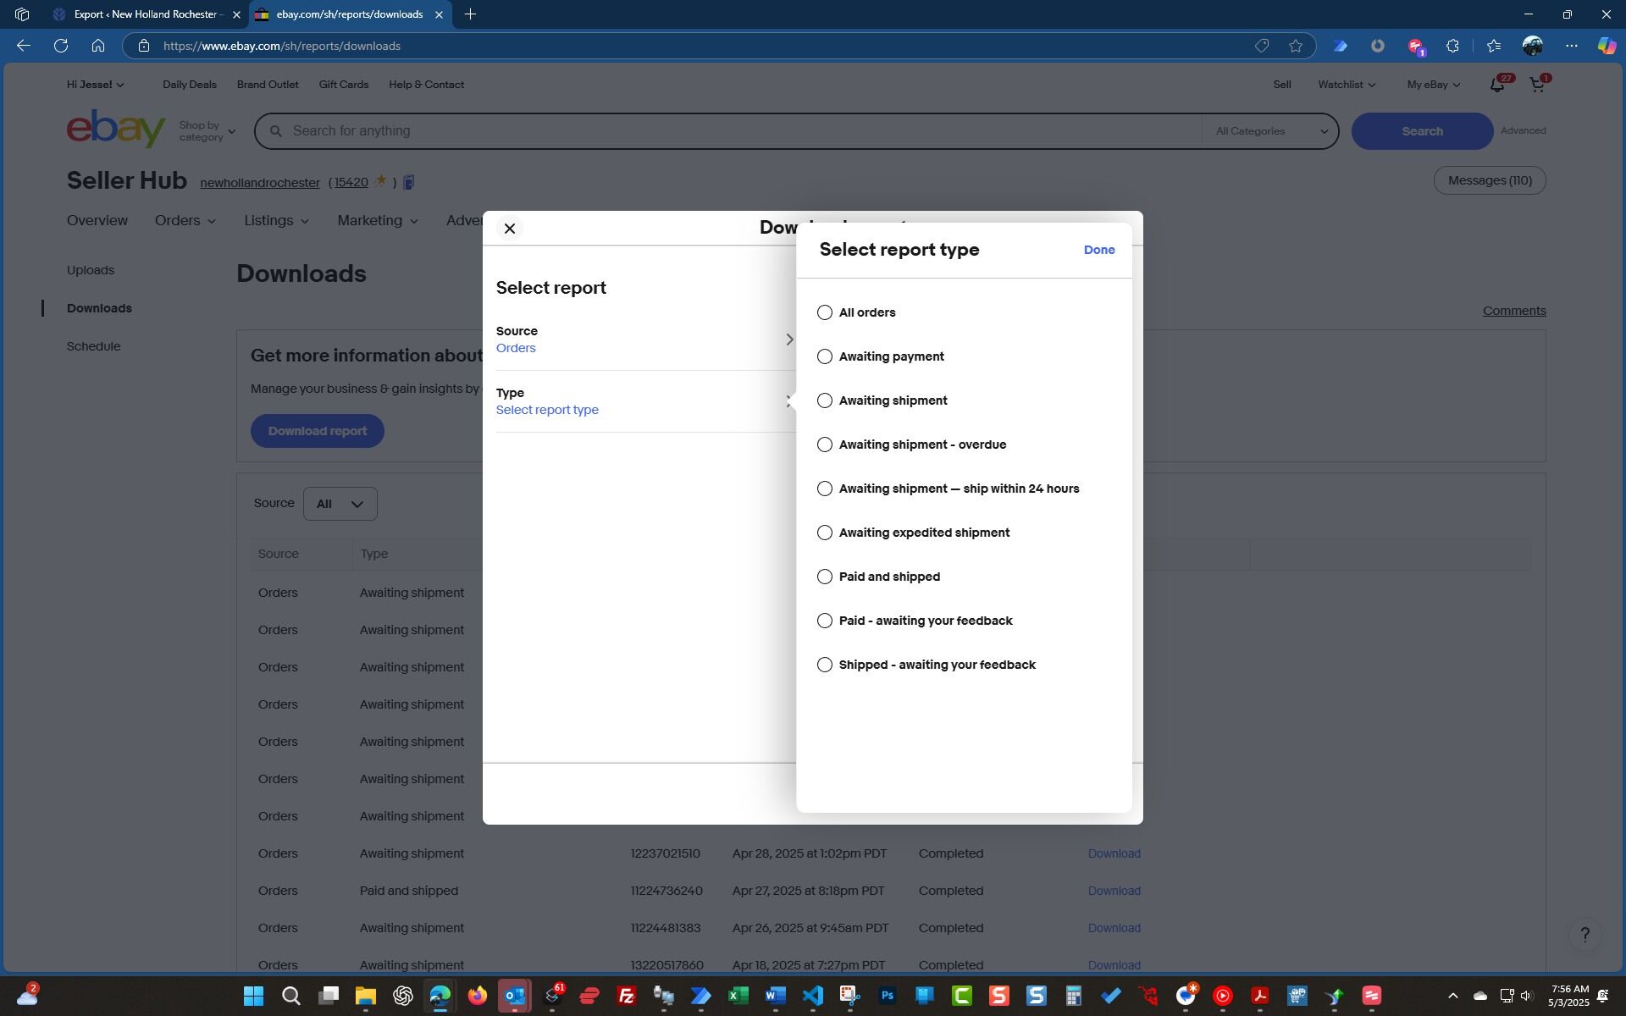Click the browser refresh icon

61,46
